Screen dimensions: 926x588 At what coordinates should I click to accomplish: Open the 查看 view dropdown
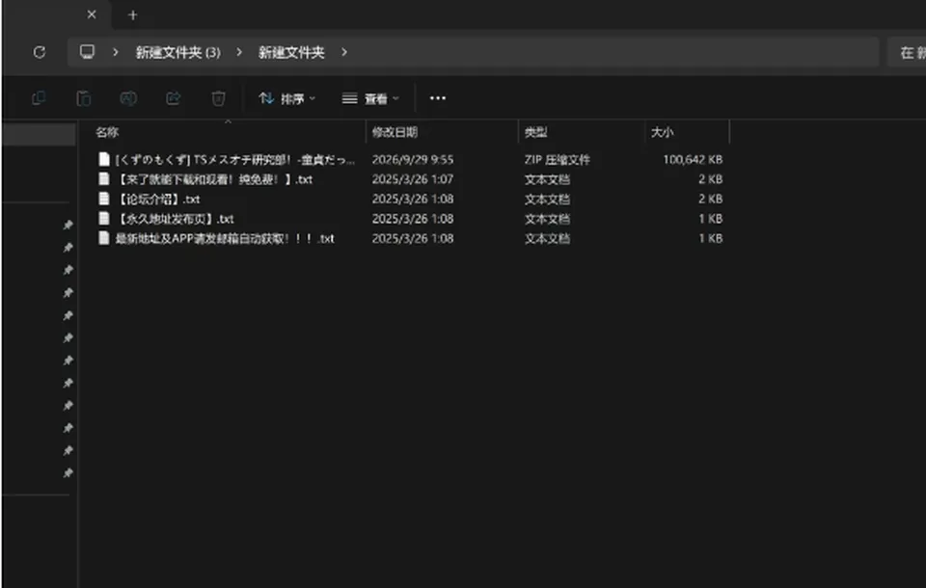370,98
